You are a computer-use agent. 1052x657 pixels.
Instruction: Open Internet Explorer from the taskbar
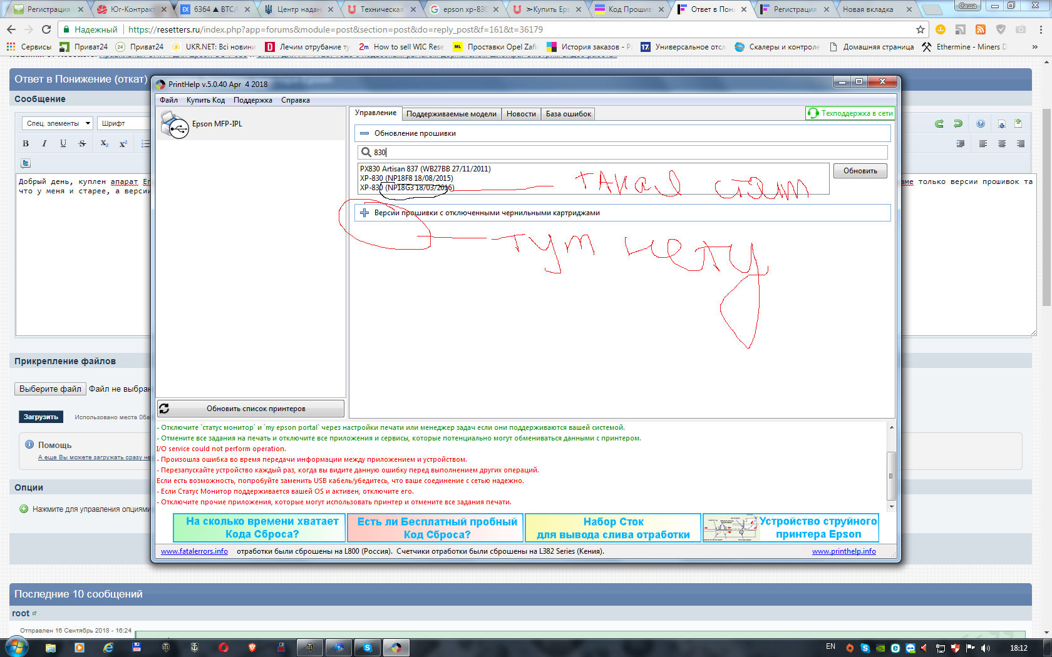point(108,648)
